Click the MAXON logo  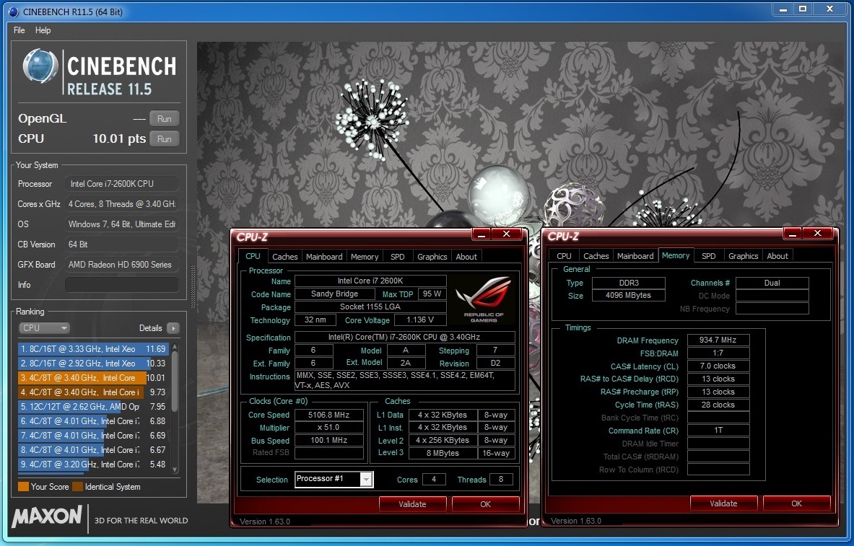point(47,516)
